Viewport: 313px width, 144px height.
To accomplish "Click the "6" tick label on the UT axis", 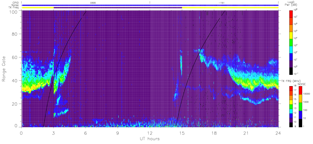I will pos(86,133).
